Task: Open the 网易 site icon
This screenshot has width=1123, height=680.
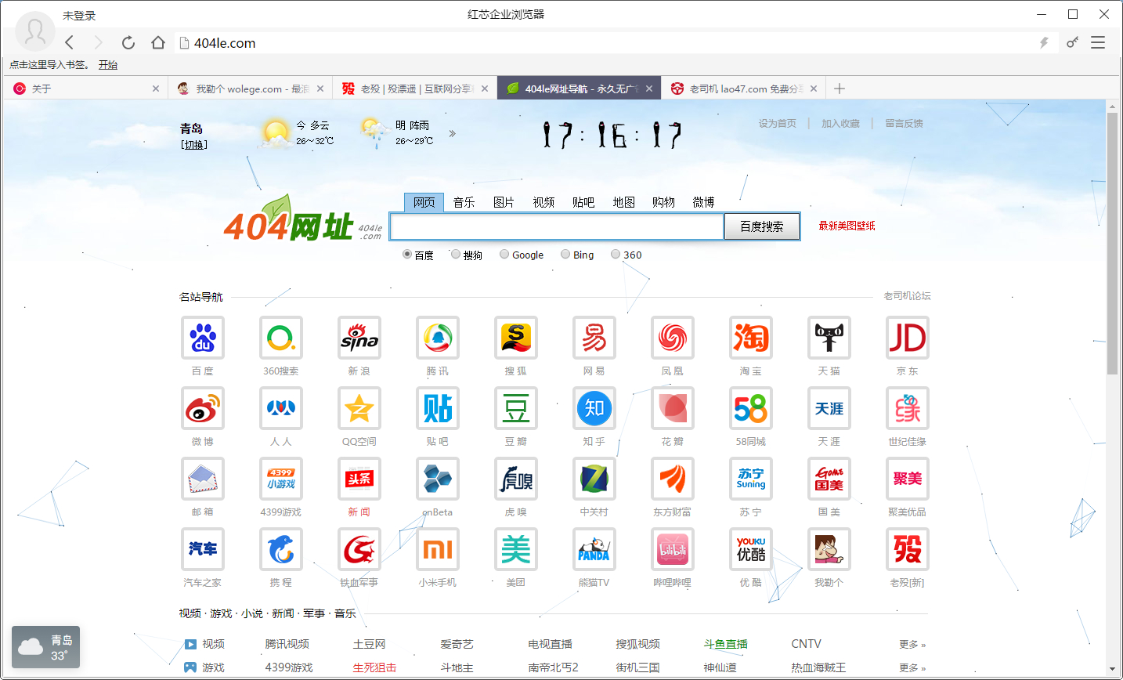Action: (594, 338)
